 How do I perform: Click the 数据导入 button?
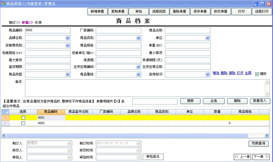260,101
